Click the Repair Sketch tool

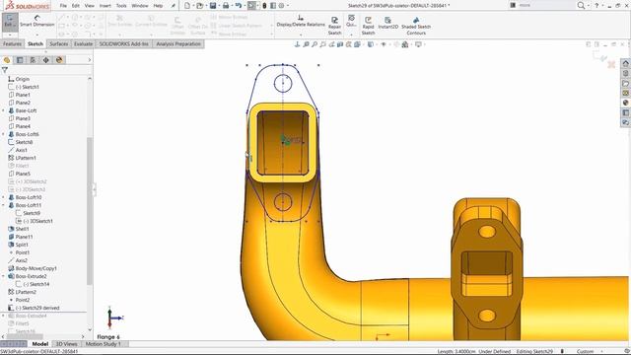tap(334, 26)
